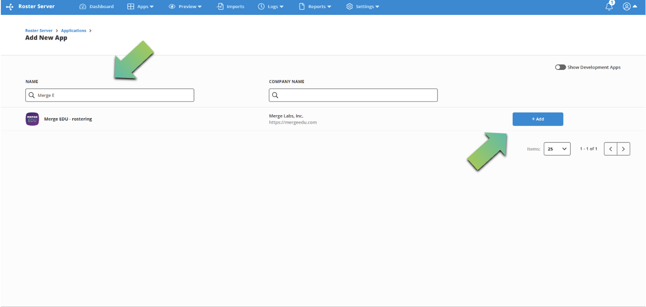Click the Company Name search field
Screen dimensions: 646x307
353,96
